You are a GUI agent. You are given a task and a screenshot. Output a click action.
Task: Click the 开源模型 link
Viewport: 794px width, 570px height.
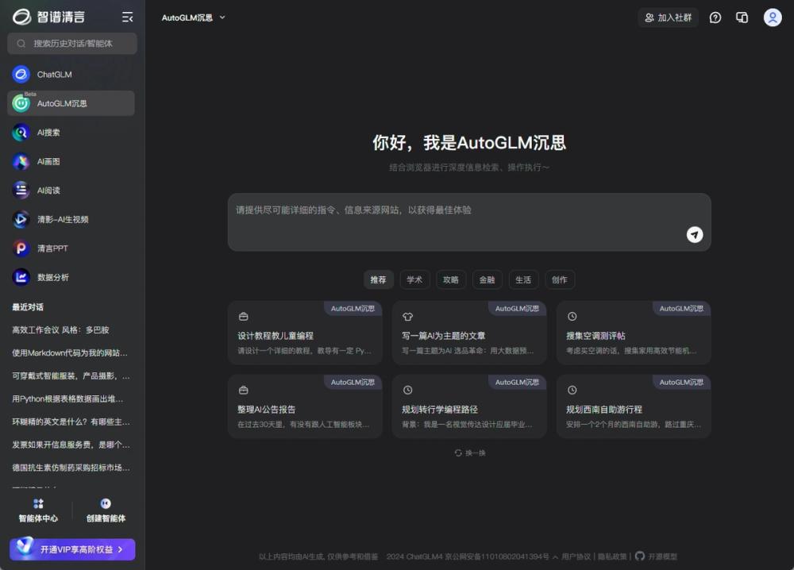[x=662, y=557]
